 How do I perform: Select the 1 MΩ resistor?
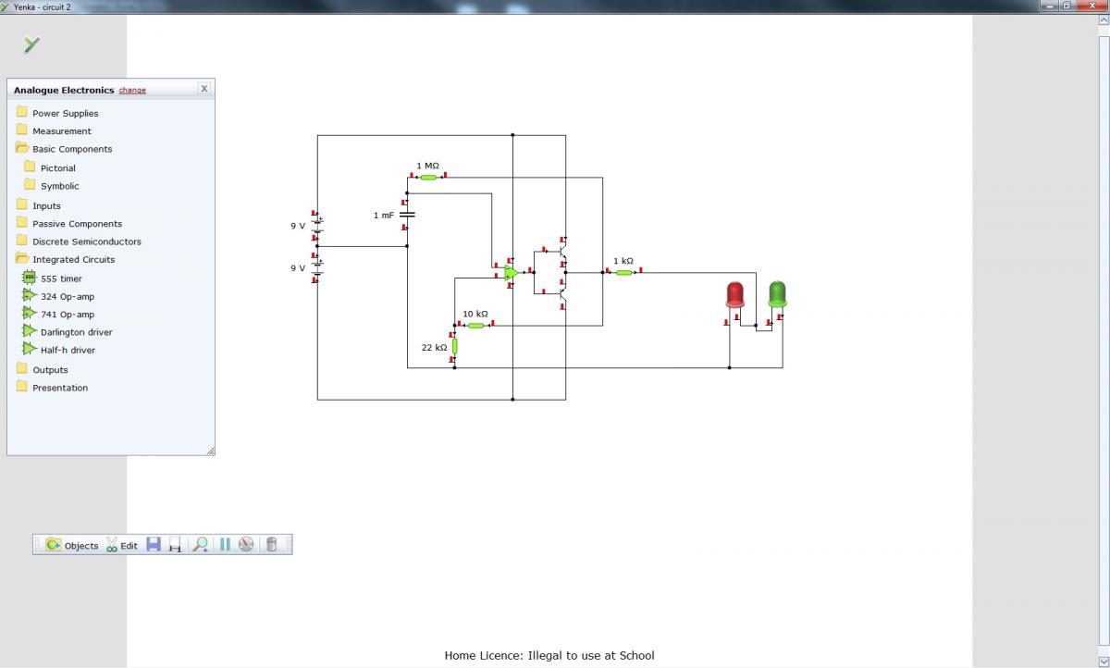[x=428, y=177]
